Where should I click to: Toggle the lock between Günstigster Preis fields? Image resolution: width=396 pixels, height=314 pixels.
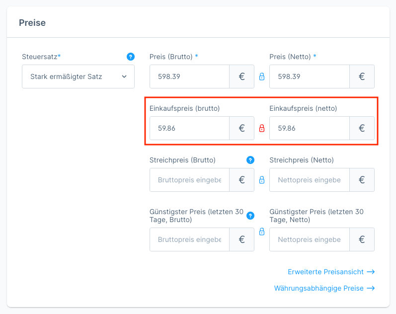262,232
